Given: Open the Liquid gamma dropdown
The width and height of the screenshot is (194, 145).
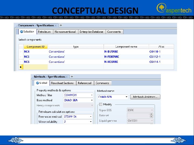Looking at the screenshot, I should (152, 121).
